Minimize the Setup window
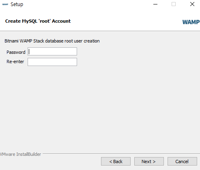 point(155,4)
